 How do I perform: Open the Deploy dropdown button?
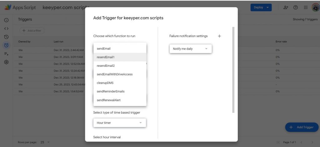coord(261,7)
